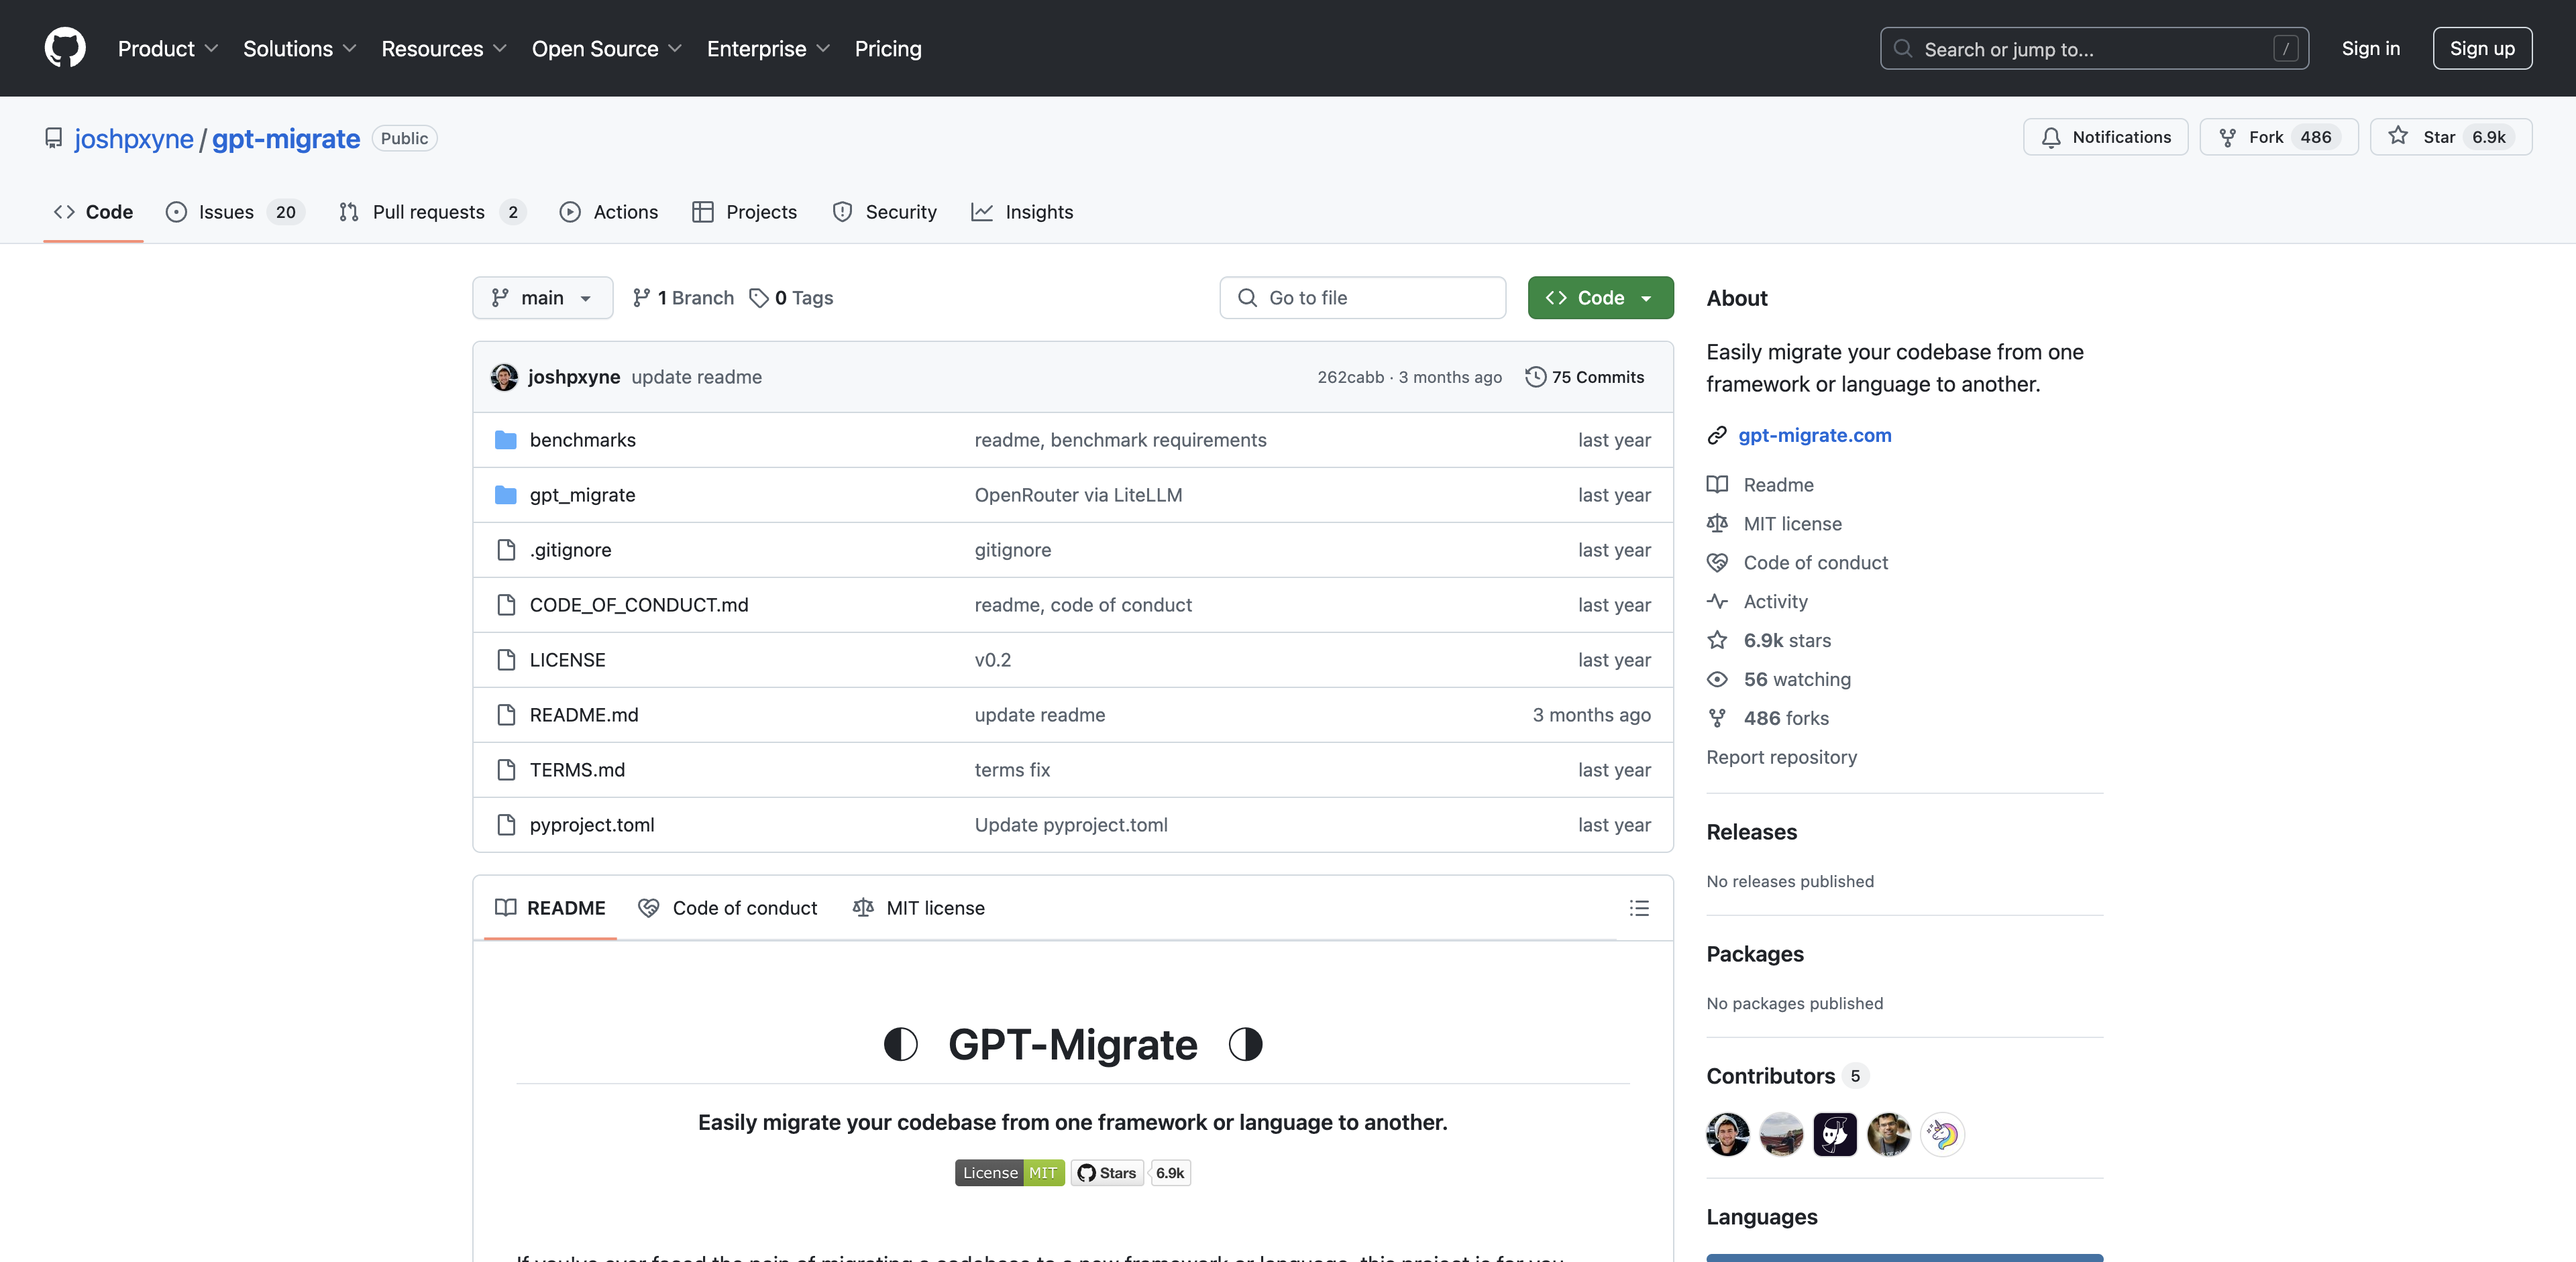View the 1 Branch link
This screenshot has width=2576, height=1262.
coord(684,298)
